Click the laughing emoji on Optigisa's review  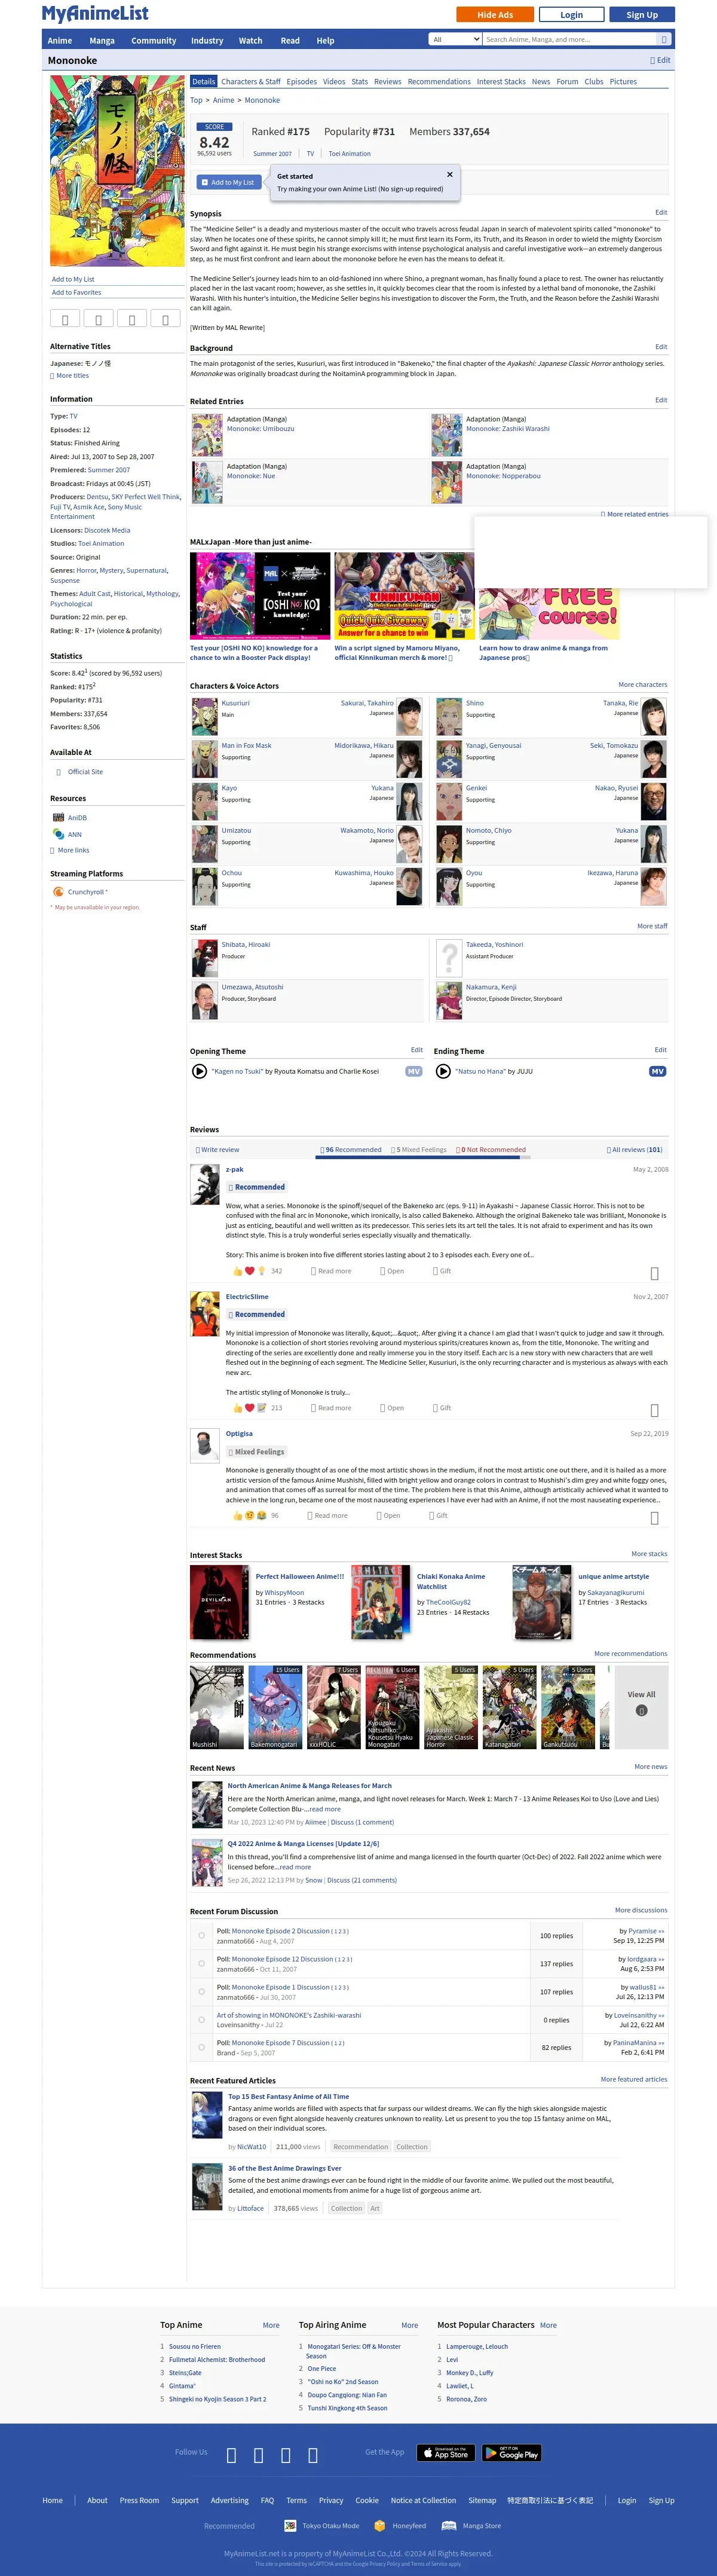[261, 1516]
